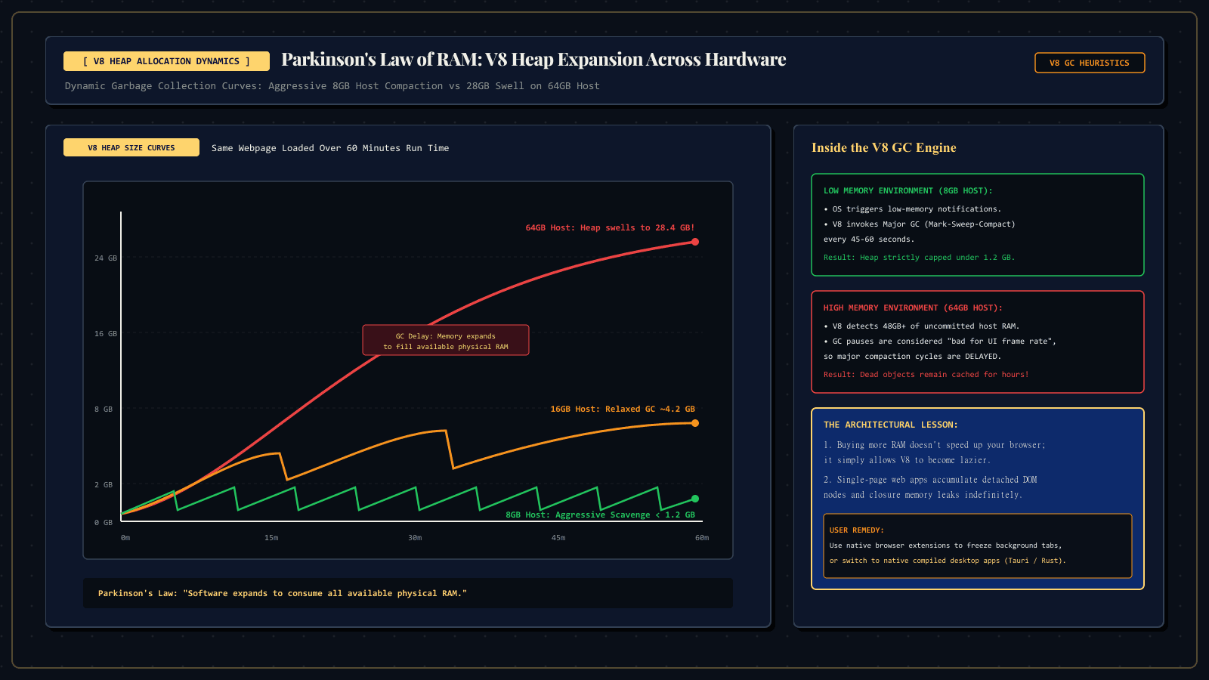Select THE ARCHITECTURAL LESSON heading
Image resolution: width=1209 pixels, height=680 pixels.
tap(891, 425)
